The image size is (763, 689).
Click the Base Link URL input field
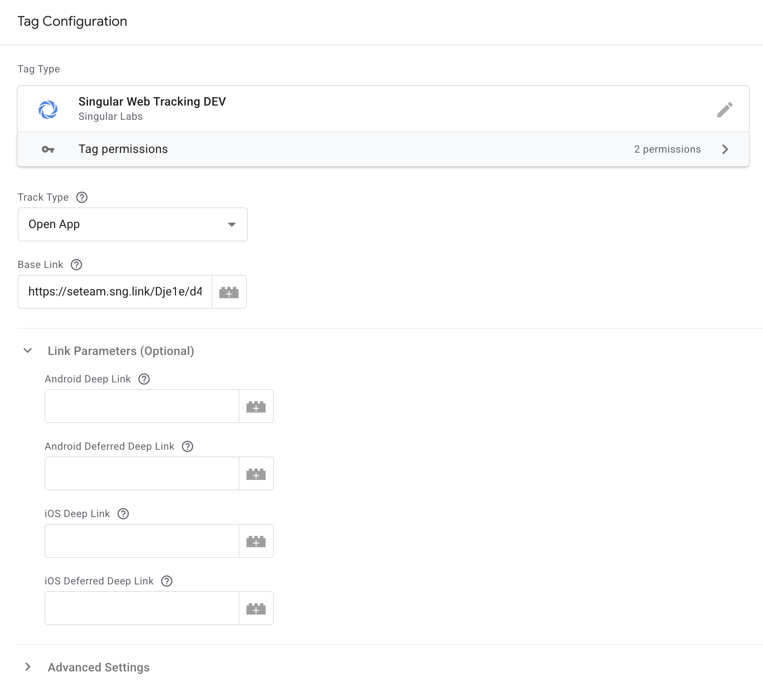click(115, 292)
